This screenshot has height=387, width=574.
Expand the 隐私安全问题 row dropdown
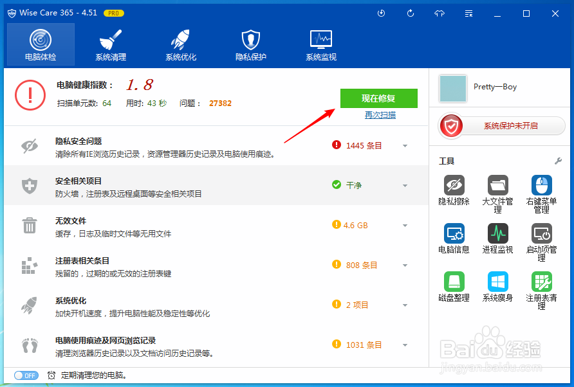click(405, 146)
